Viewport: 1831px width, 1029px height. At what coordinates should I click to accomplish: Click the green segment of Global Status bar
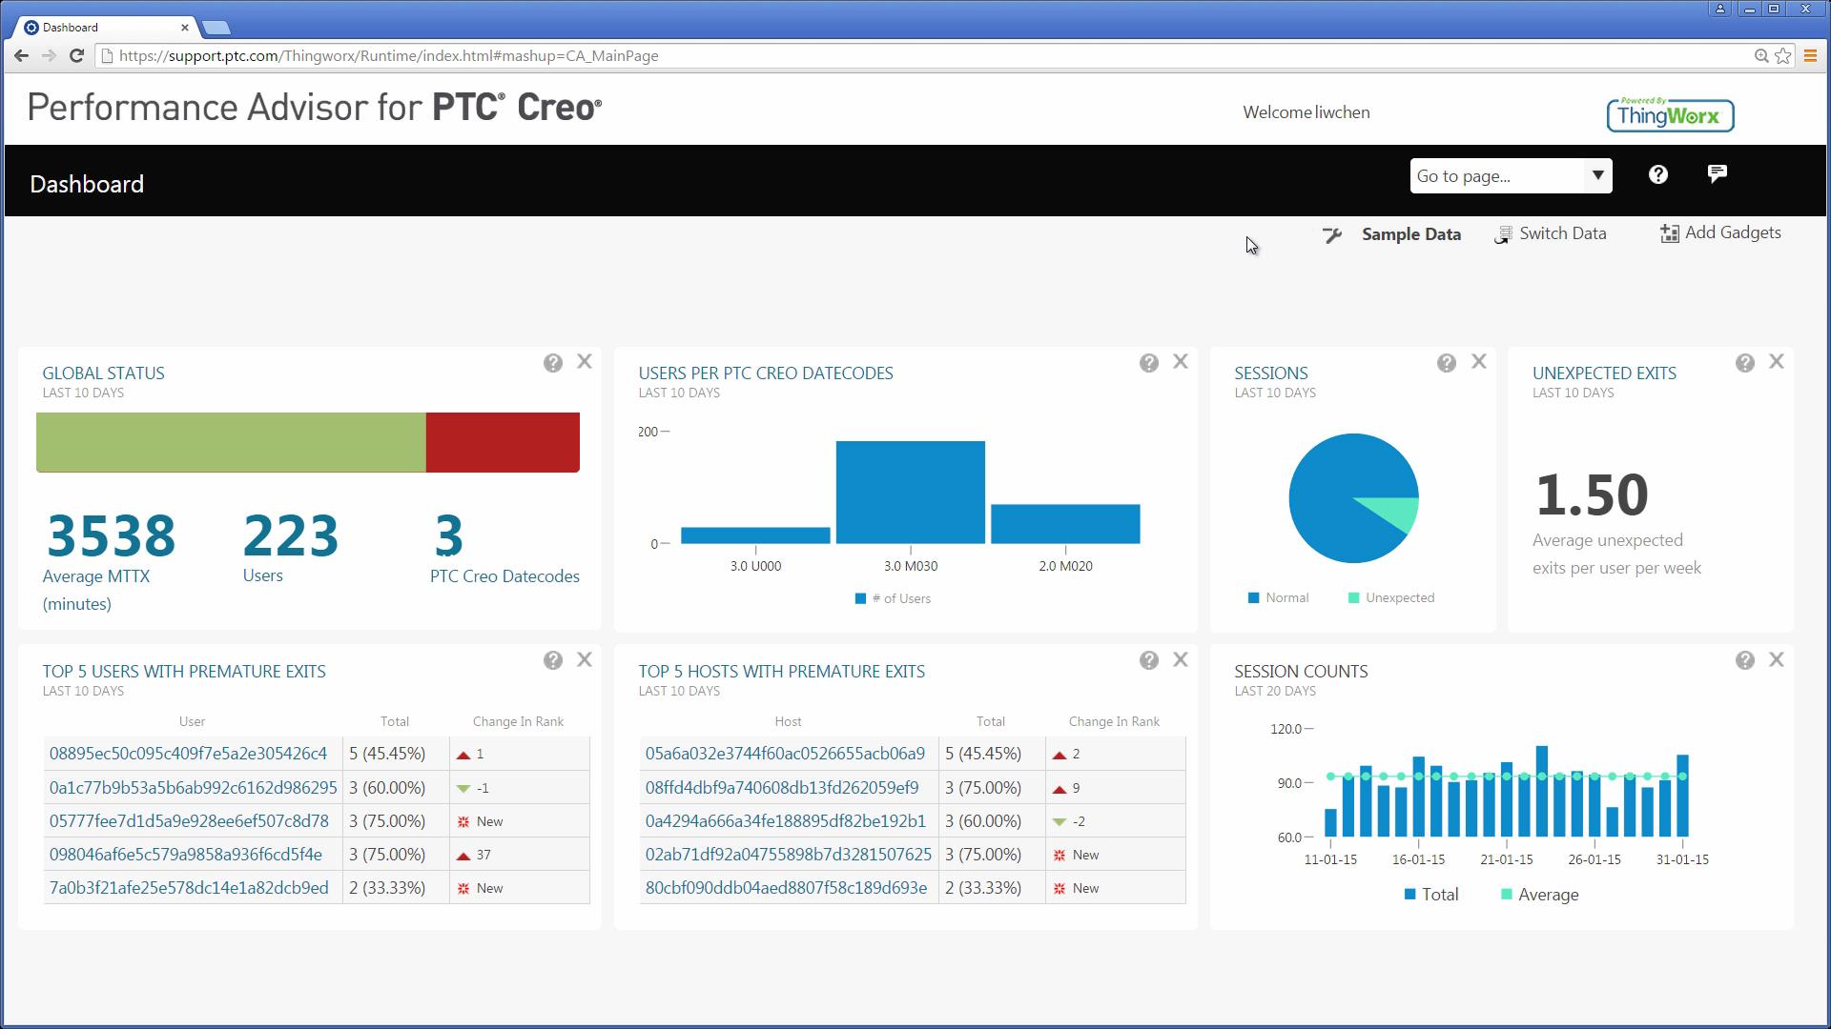(x=231, y=442)
